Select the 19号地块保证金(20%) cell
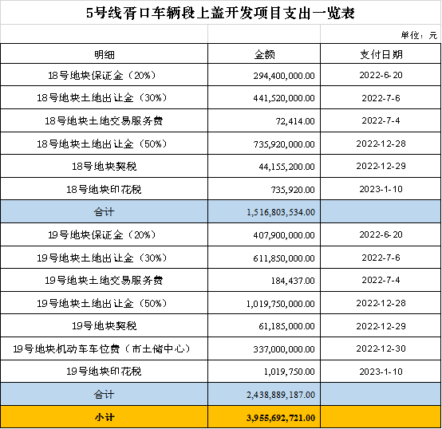 coord(105,234)
